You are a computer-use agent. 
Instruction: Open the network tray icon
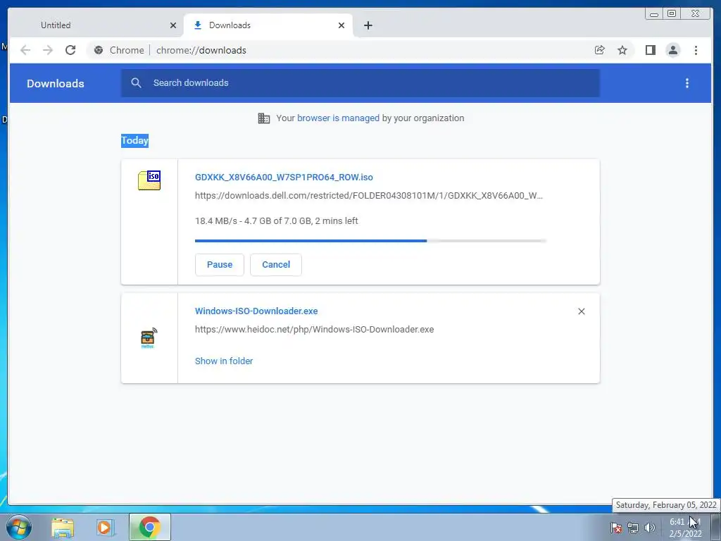coord(633,528)
